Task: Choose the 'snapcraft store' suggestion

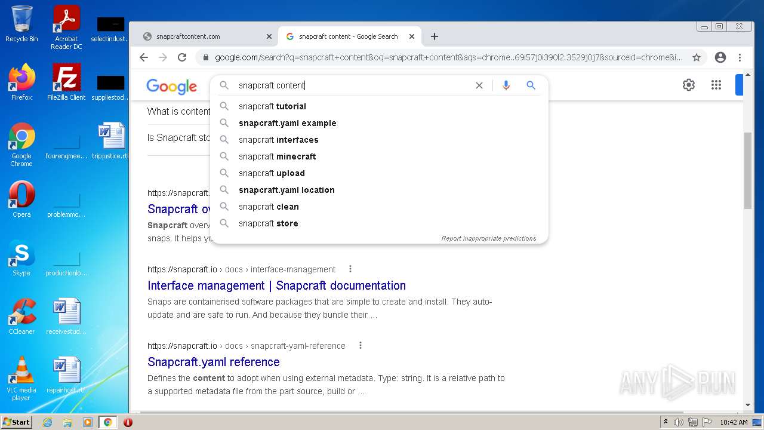Action: (379, 223)
